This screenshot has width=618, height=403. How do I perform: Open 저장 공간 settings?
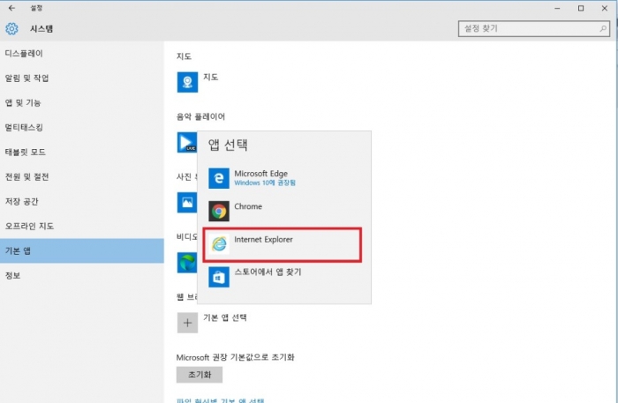81,201
